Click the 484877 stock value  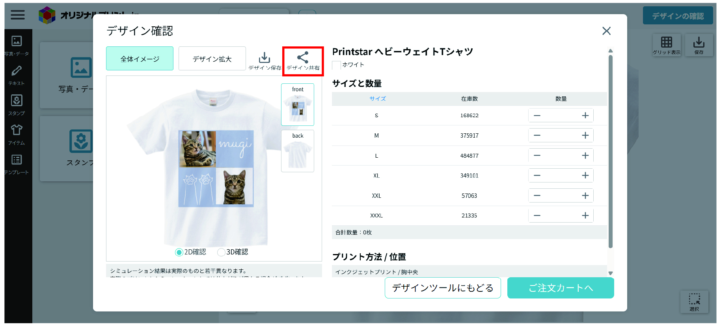[x=469, y=156]
